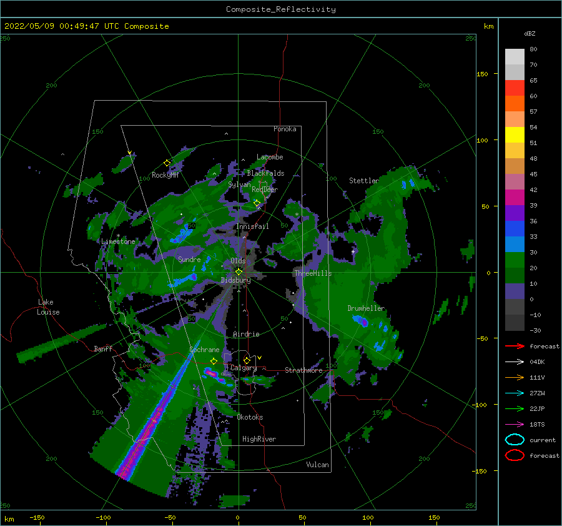This screenshot has width=562, height=526.
Task: Pick the purple swatch between 39 and 36
Action: pos(515,213)
